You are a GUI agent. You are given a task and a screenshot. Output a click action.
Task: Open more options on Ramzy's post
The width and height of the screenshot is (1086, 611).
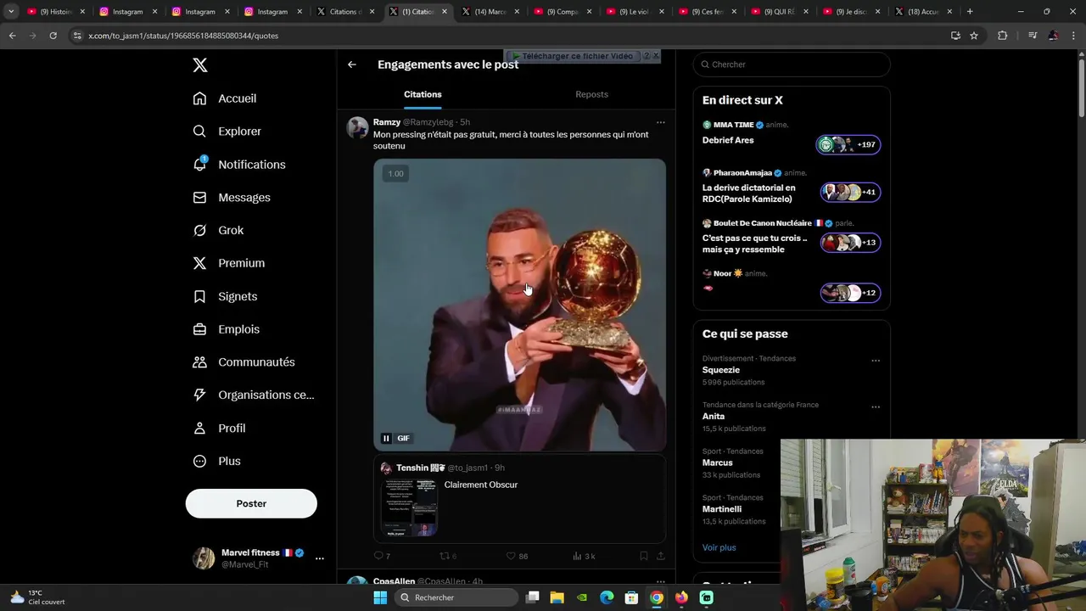click(x=660, y=122)
